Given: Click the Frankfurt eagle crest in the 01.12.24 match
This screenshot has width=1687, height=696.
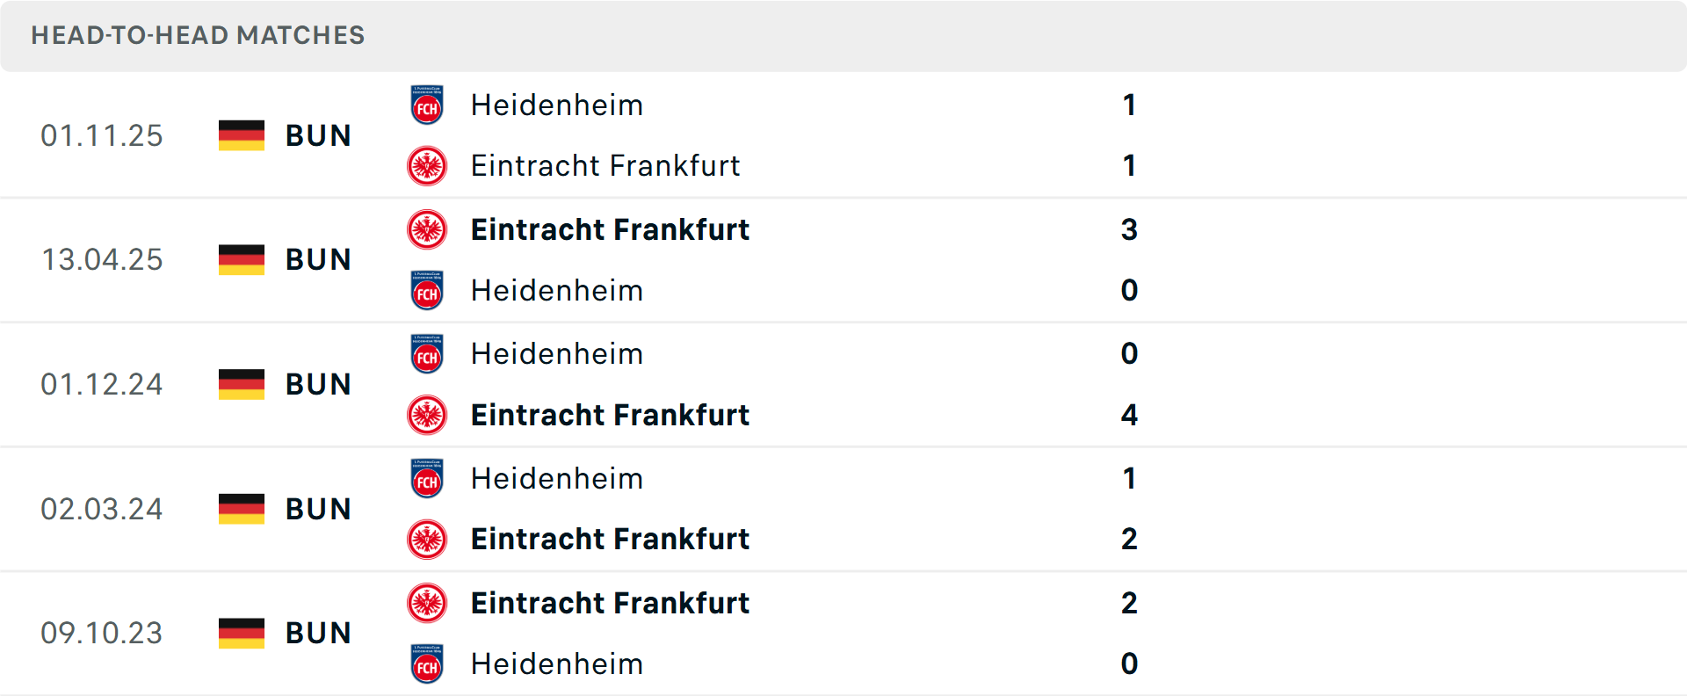Looking at the screenshot, I should pyautogui.click(x=427, y=415).
